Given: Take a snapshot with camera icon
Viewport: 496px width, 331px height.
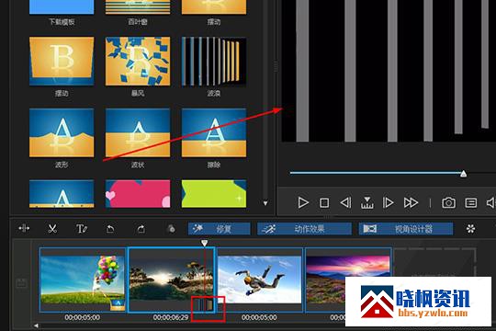Looking at the screenshot, I should pos(448,202).
